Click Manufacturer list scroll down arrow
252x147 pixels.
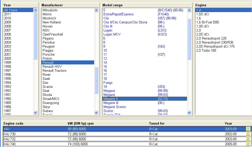[96, 113]
